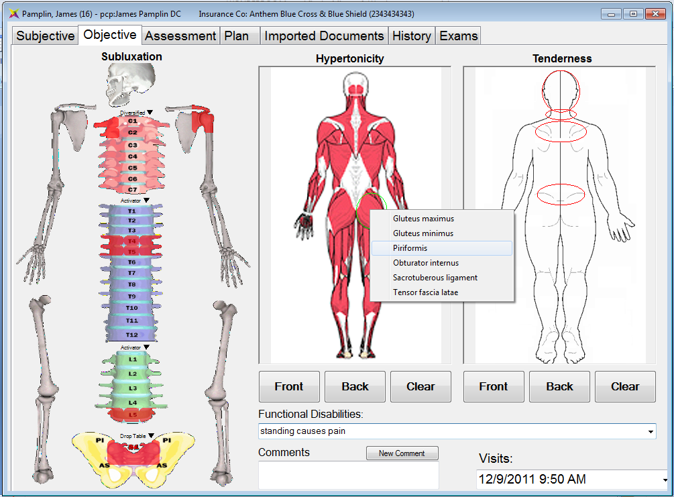Click the red neck ellipse on Tenderness figure
674x497 pixels.
coord(561,114)
